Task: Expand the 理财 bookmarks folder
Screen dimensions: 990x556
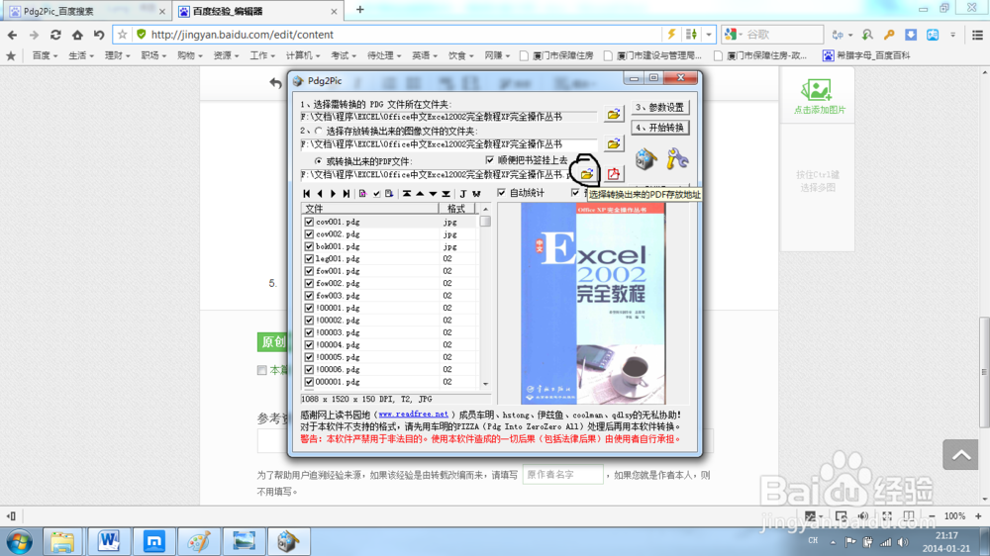Action: click(118, 55)
